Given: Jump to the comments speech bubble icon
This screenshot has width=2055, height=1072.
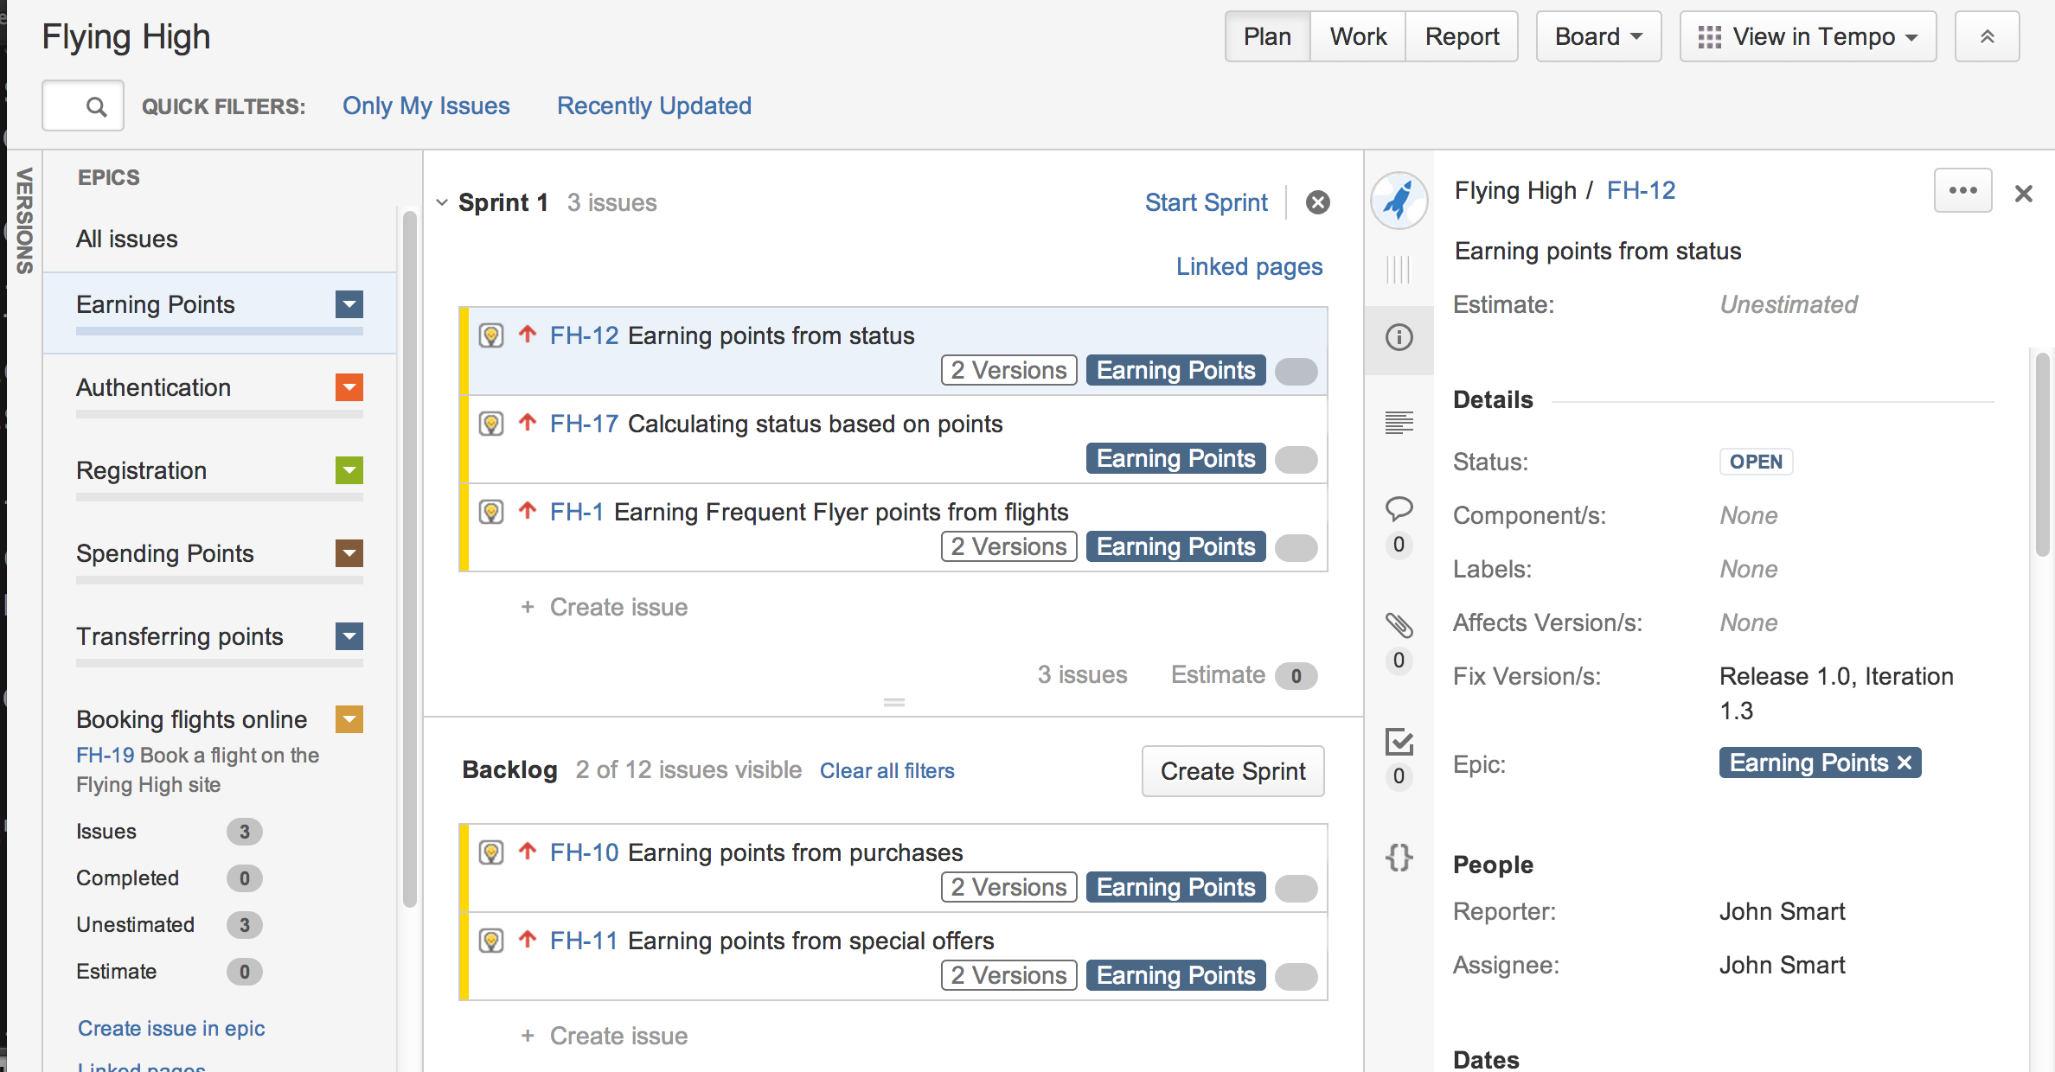Looking at the screenshot, I should pyautogui.click(x=1399, y=508).
